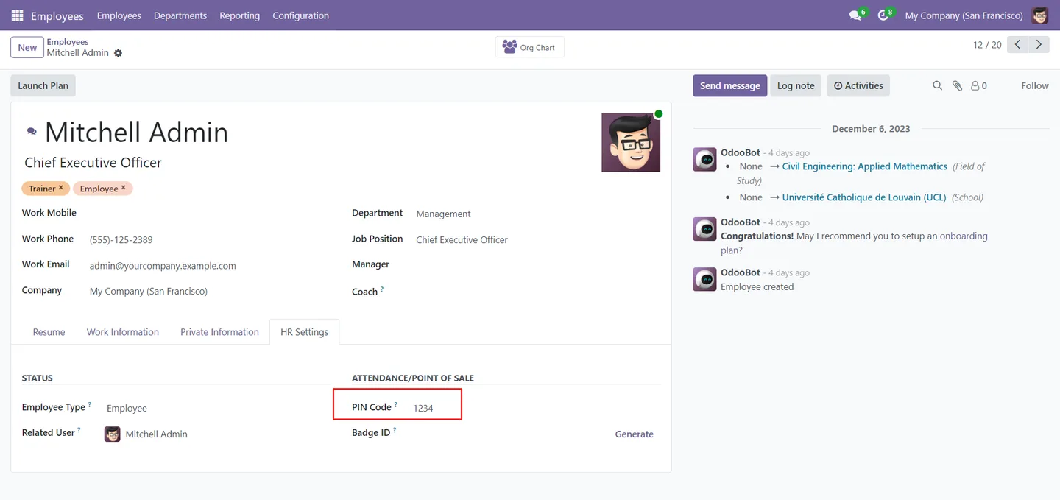Click the empty Coach field
The height and width of the screenshot is (500, 1060).
point(537,291)
